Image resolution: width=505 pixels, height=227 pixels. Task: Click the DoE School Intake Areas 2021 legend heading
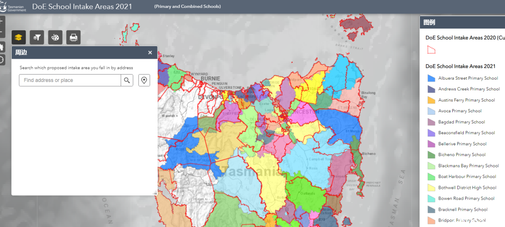460,66
